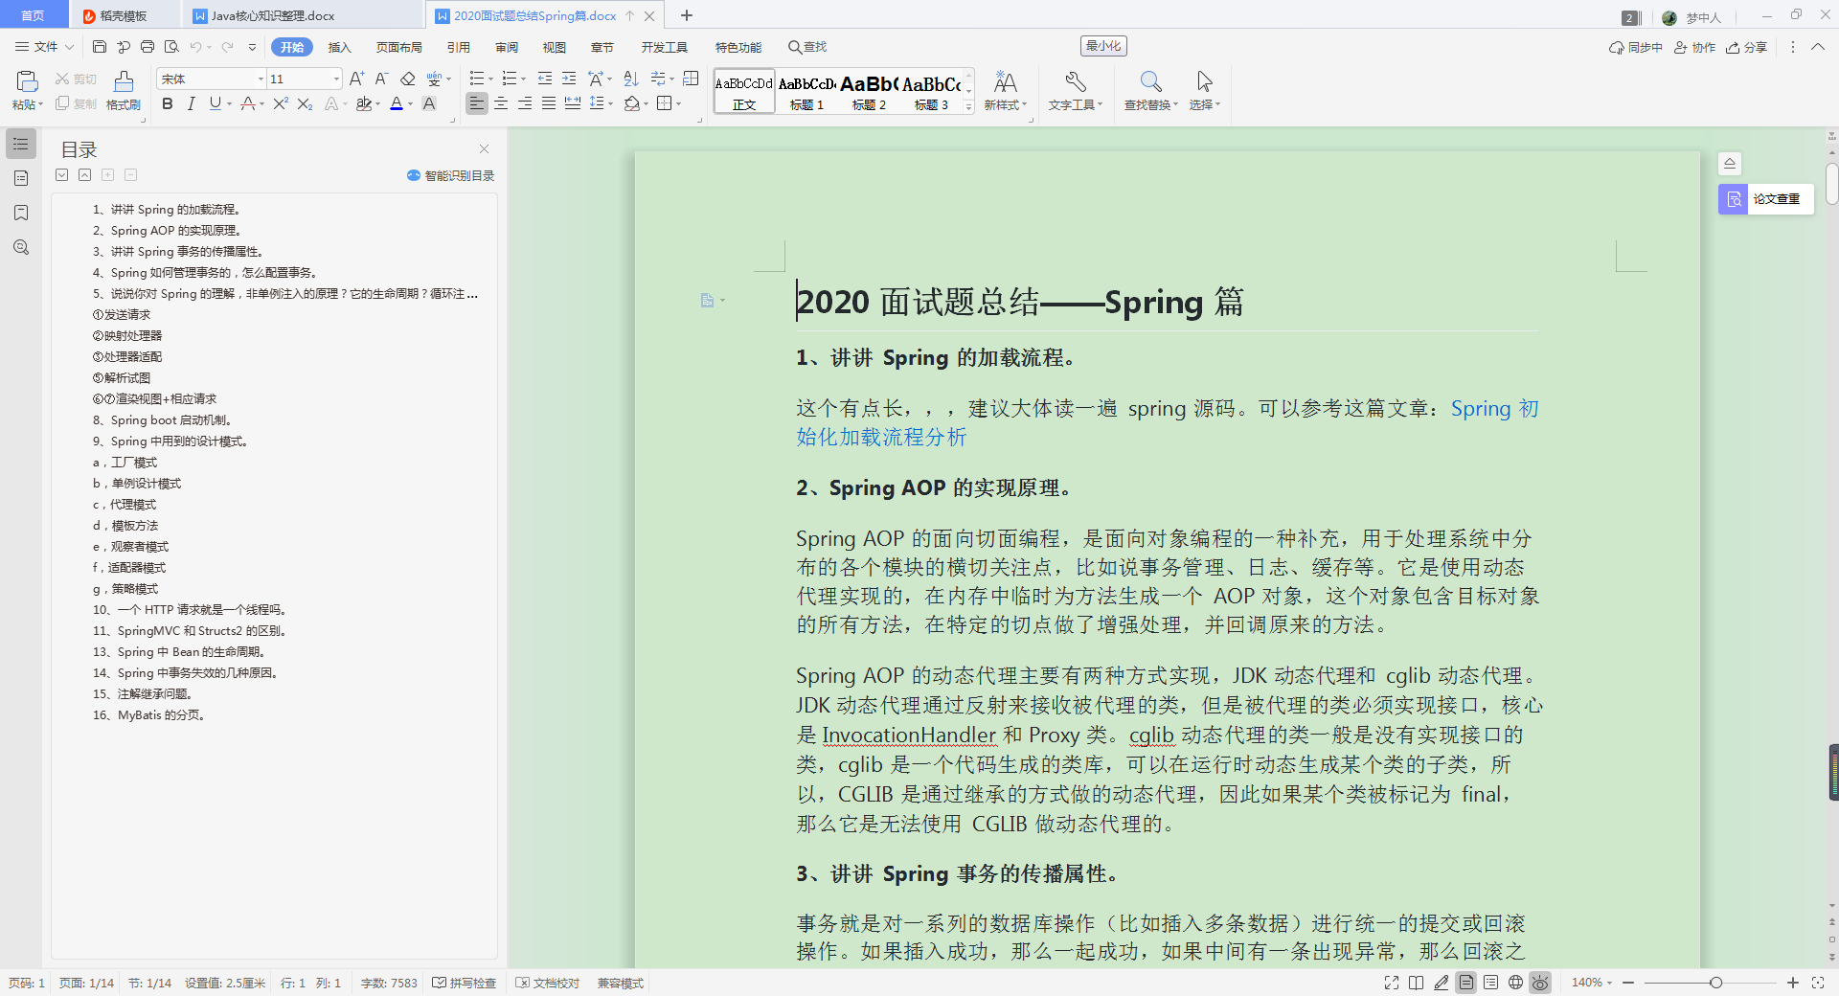Click 智能识别目录 button

[x=450, y=175]
